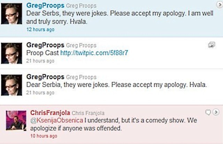The image size is (223, 144).
Task: Open the ChrisFranjola username link
Action: tap(49, 113)
